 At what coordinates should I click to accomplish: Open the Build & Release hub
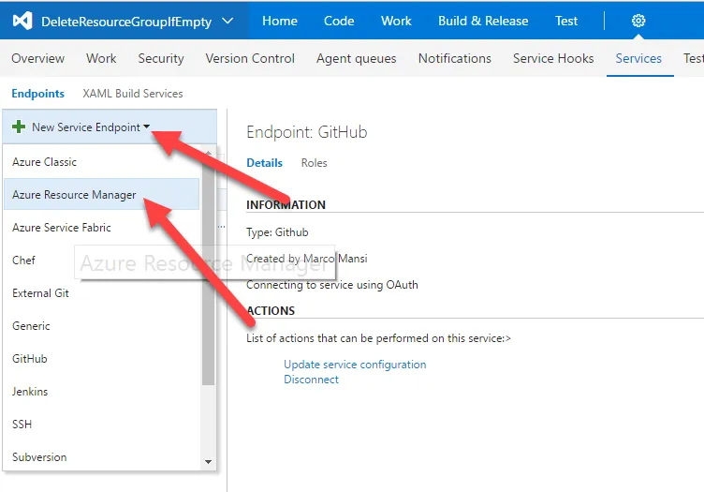pos(483,21)
